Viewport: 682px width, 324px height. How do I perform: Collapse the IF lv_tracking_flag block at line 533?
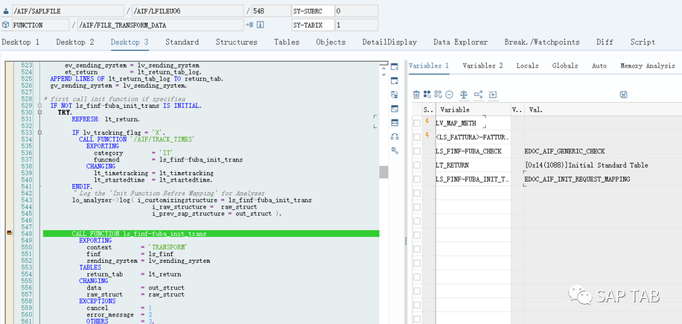[x=40, y=132]
